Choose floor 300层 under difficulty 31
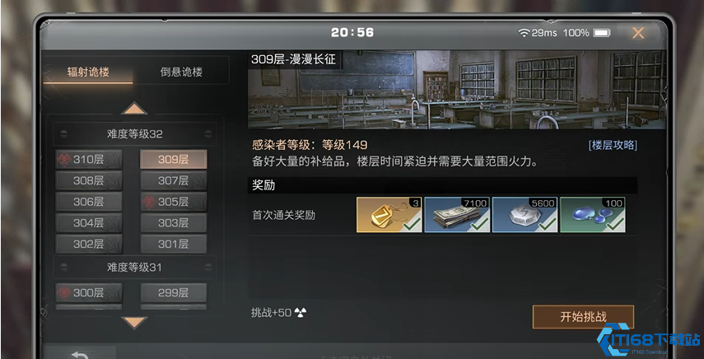The image size is (704, 359). pos(89,292)
